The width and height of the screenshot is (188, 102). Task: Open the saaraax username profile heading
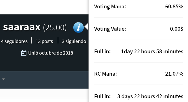pos(22,27)
